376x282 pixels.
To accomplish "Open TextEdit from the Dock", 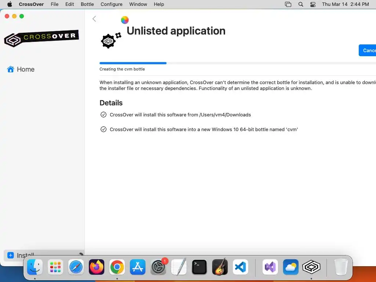I will click(x=179, y=267).
